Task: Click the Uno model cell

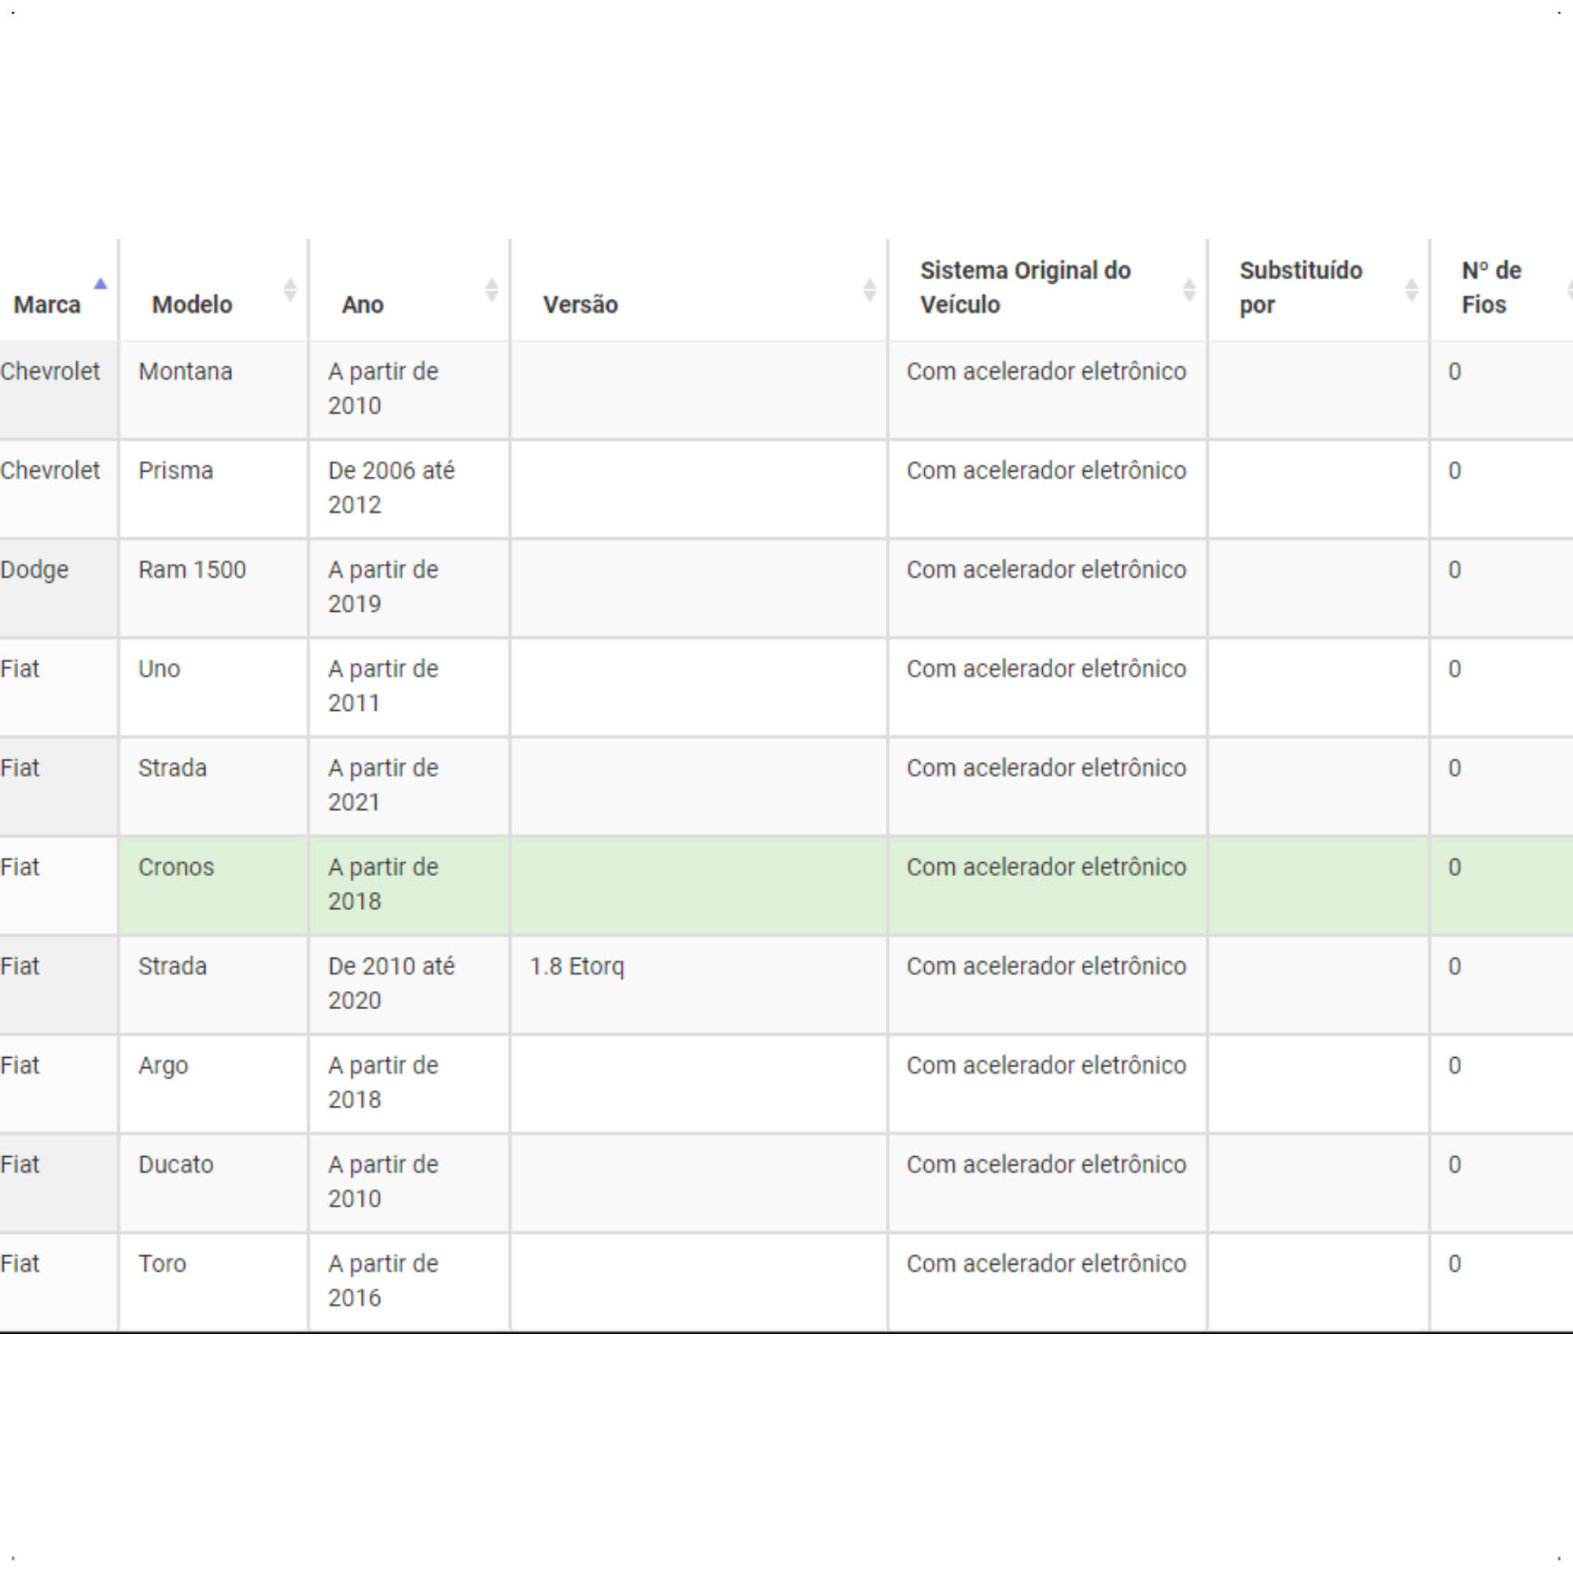Action: (x=214, y=687)
